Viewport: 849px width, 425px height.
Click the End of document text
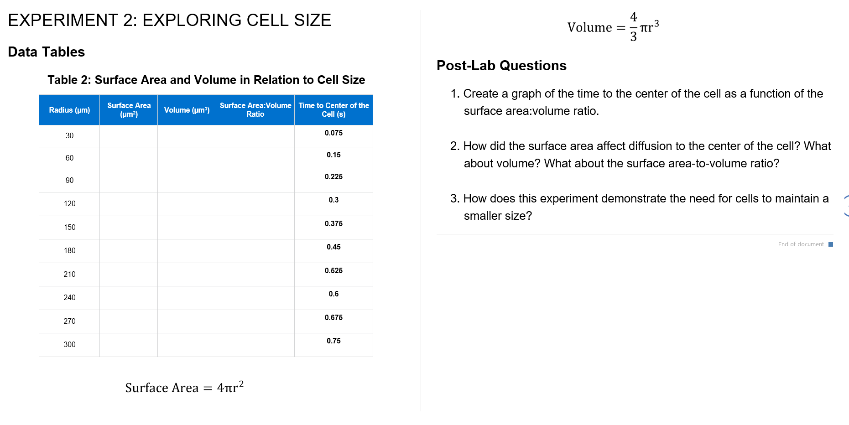point(801,244)
